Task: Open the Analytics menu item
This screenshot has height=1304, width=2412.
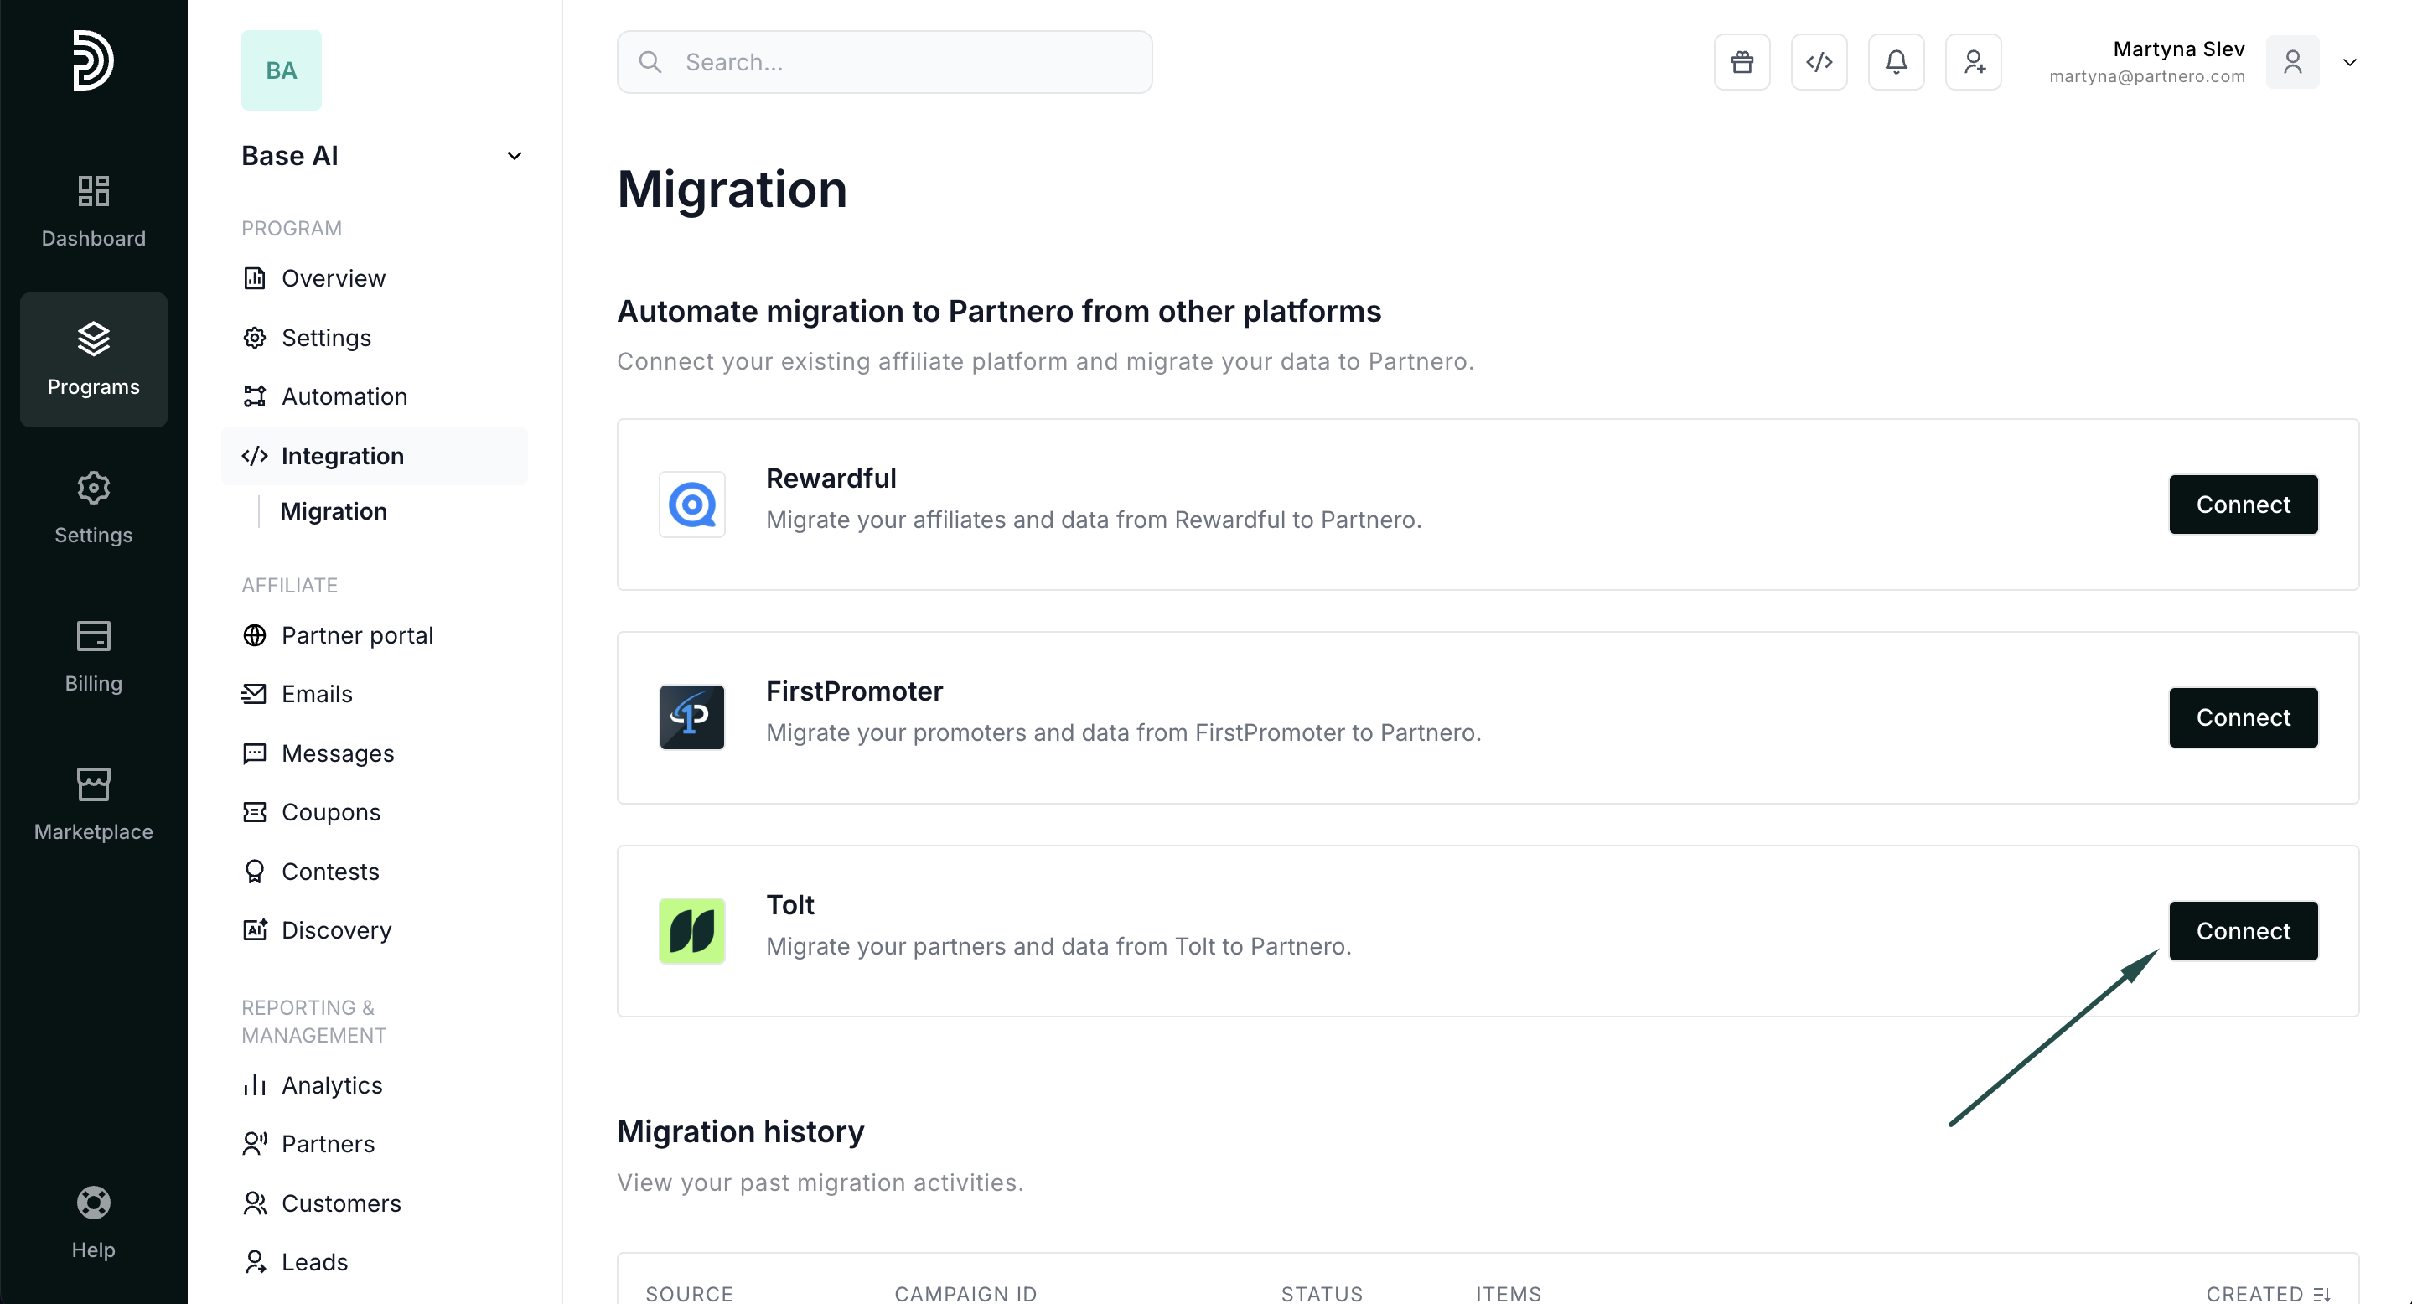Action: tap(332, 1085)
